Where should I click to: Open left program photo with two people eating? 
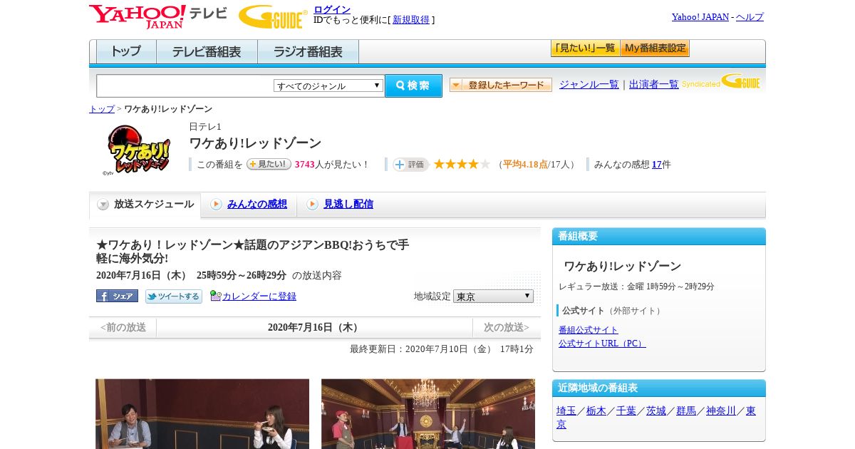202,414
